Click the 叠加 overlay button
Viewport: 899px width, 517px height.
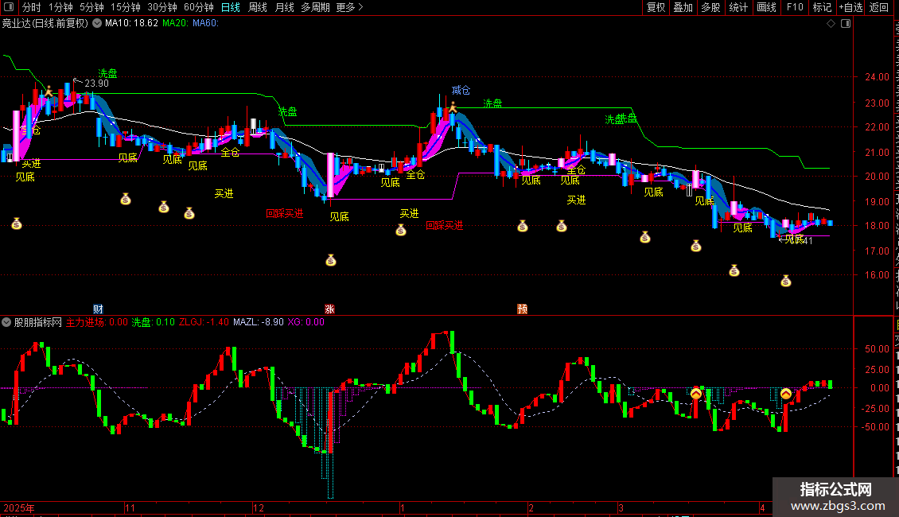pos(683,7)
